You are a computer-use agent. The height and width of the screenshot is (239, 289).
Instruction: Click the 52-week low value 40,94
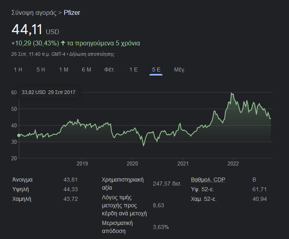pyautogui.click(x=260, y=199)
